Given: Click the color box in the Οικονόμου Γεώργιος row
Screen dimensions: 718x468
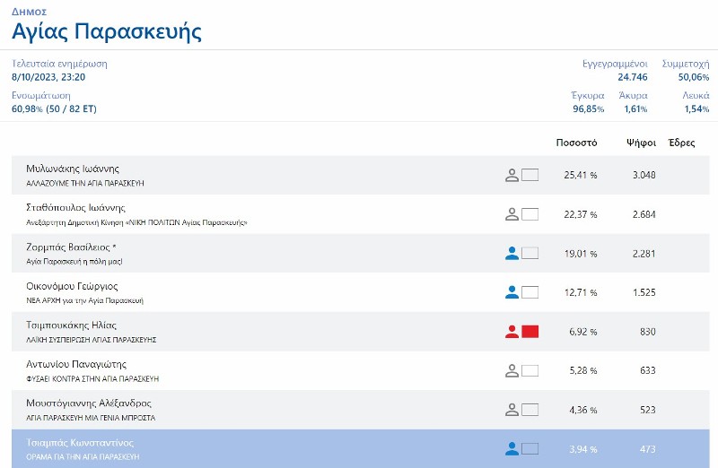Looking at the screenshot, I should pos(530,292).
